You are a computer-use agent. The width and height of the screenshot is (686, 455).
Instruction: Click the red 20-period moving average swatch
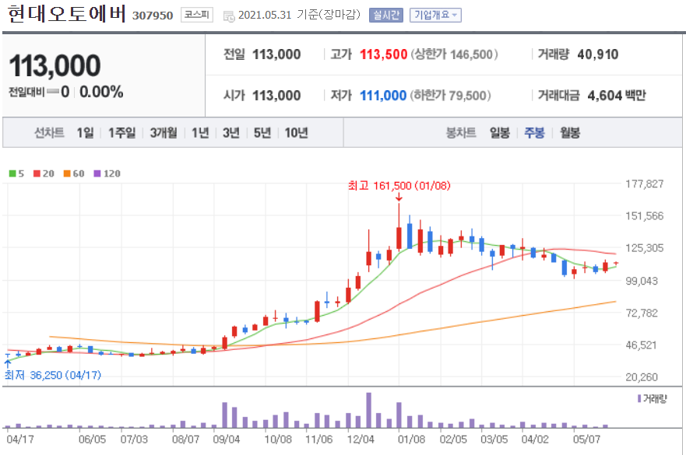(37, 173)
